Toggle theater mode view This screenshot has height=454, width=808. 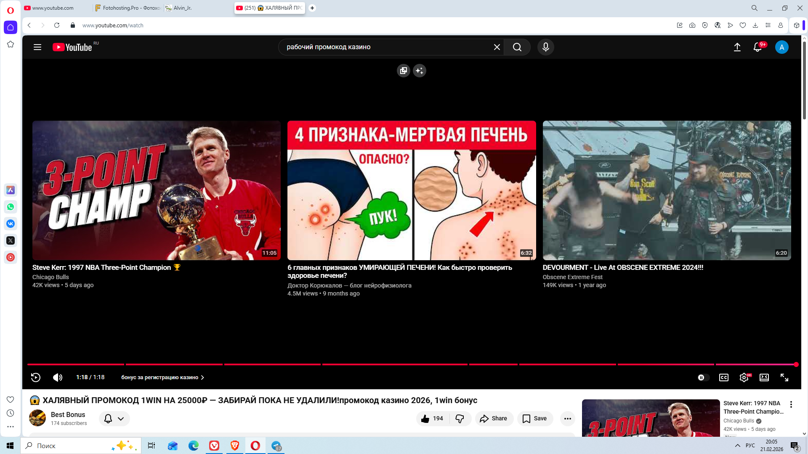click(x=764, y=377)
